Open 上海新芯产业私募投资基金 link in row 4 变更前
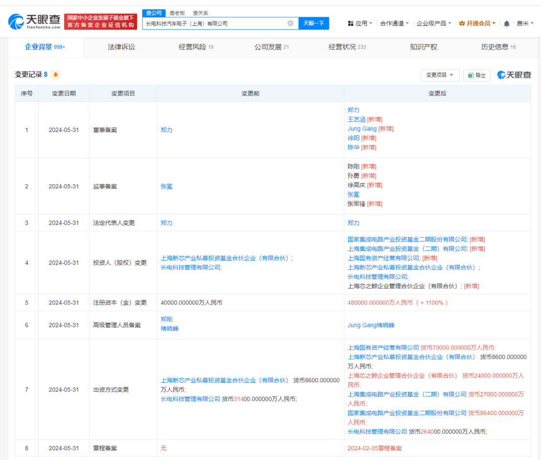This screenshot has width=541, height=460. [225, 258]
